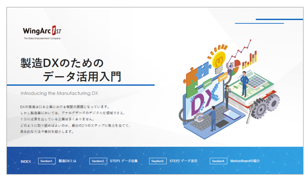
Task: Select the 製造DXとは label
Action: (67, 161)
